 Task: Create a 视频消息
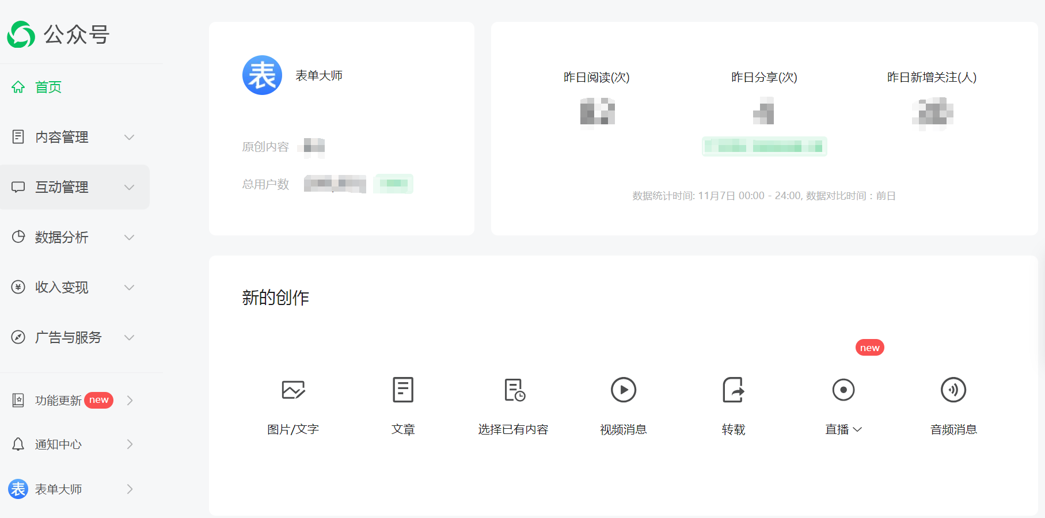coord(624,429)
